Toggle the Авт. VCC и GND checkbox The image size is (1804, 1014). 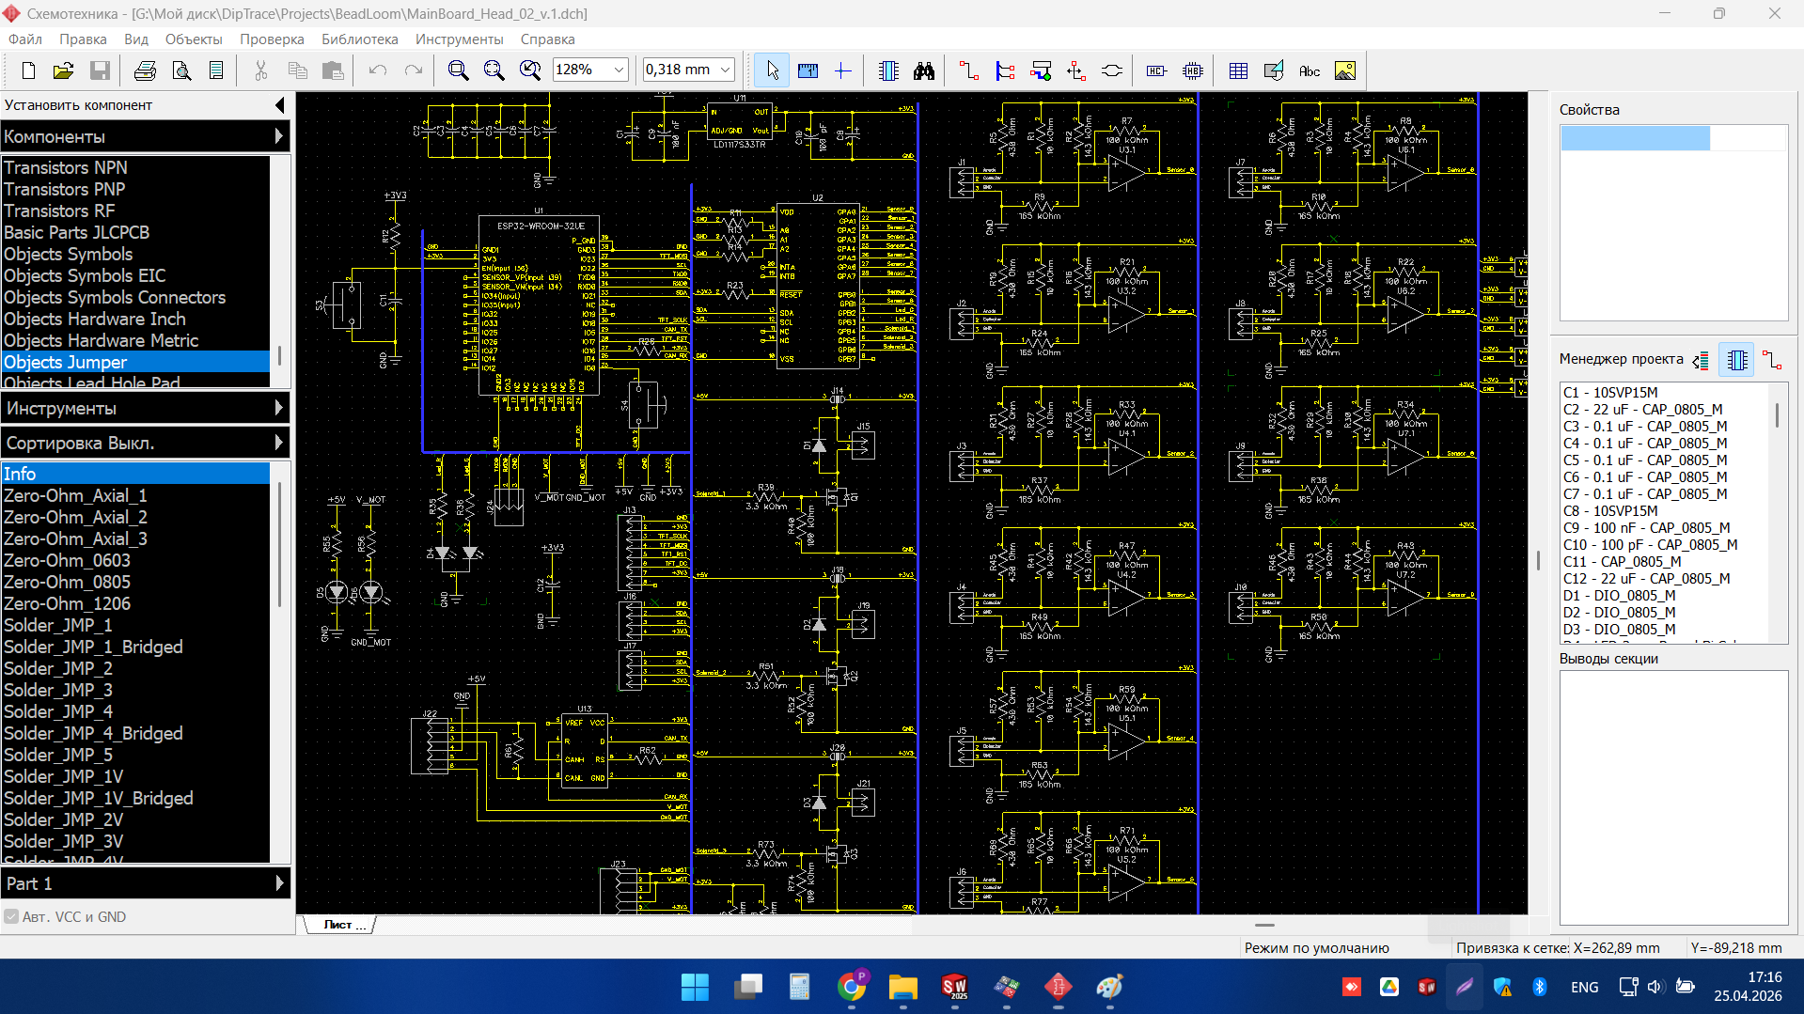pyautogui.click(x=11, y=916)
